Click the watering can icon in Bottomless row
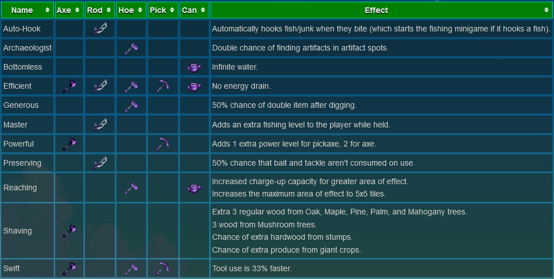Screen dimensions: 554x279 click(x=194, y=67)
